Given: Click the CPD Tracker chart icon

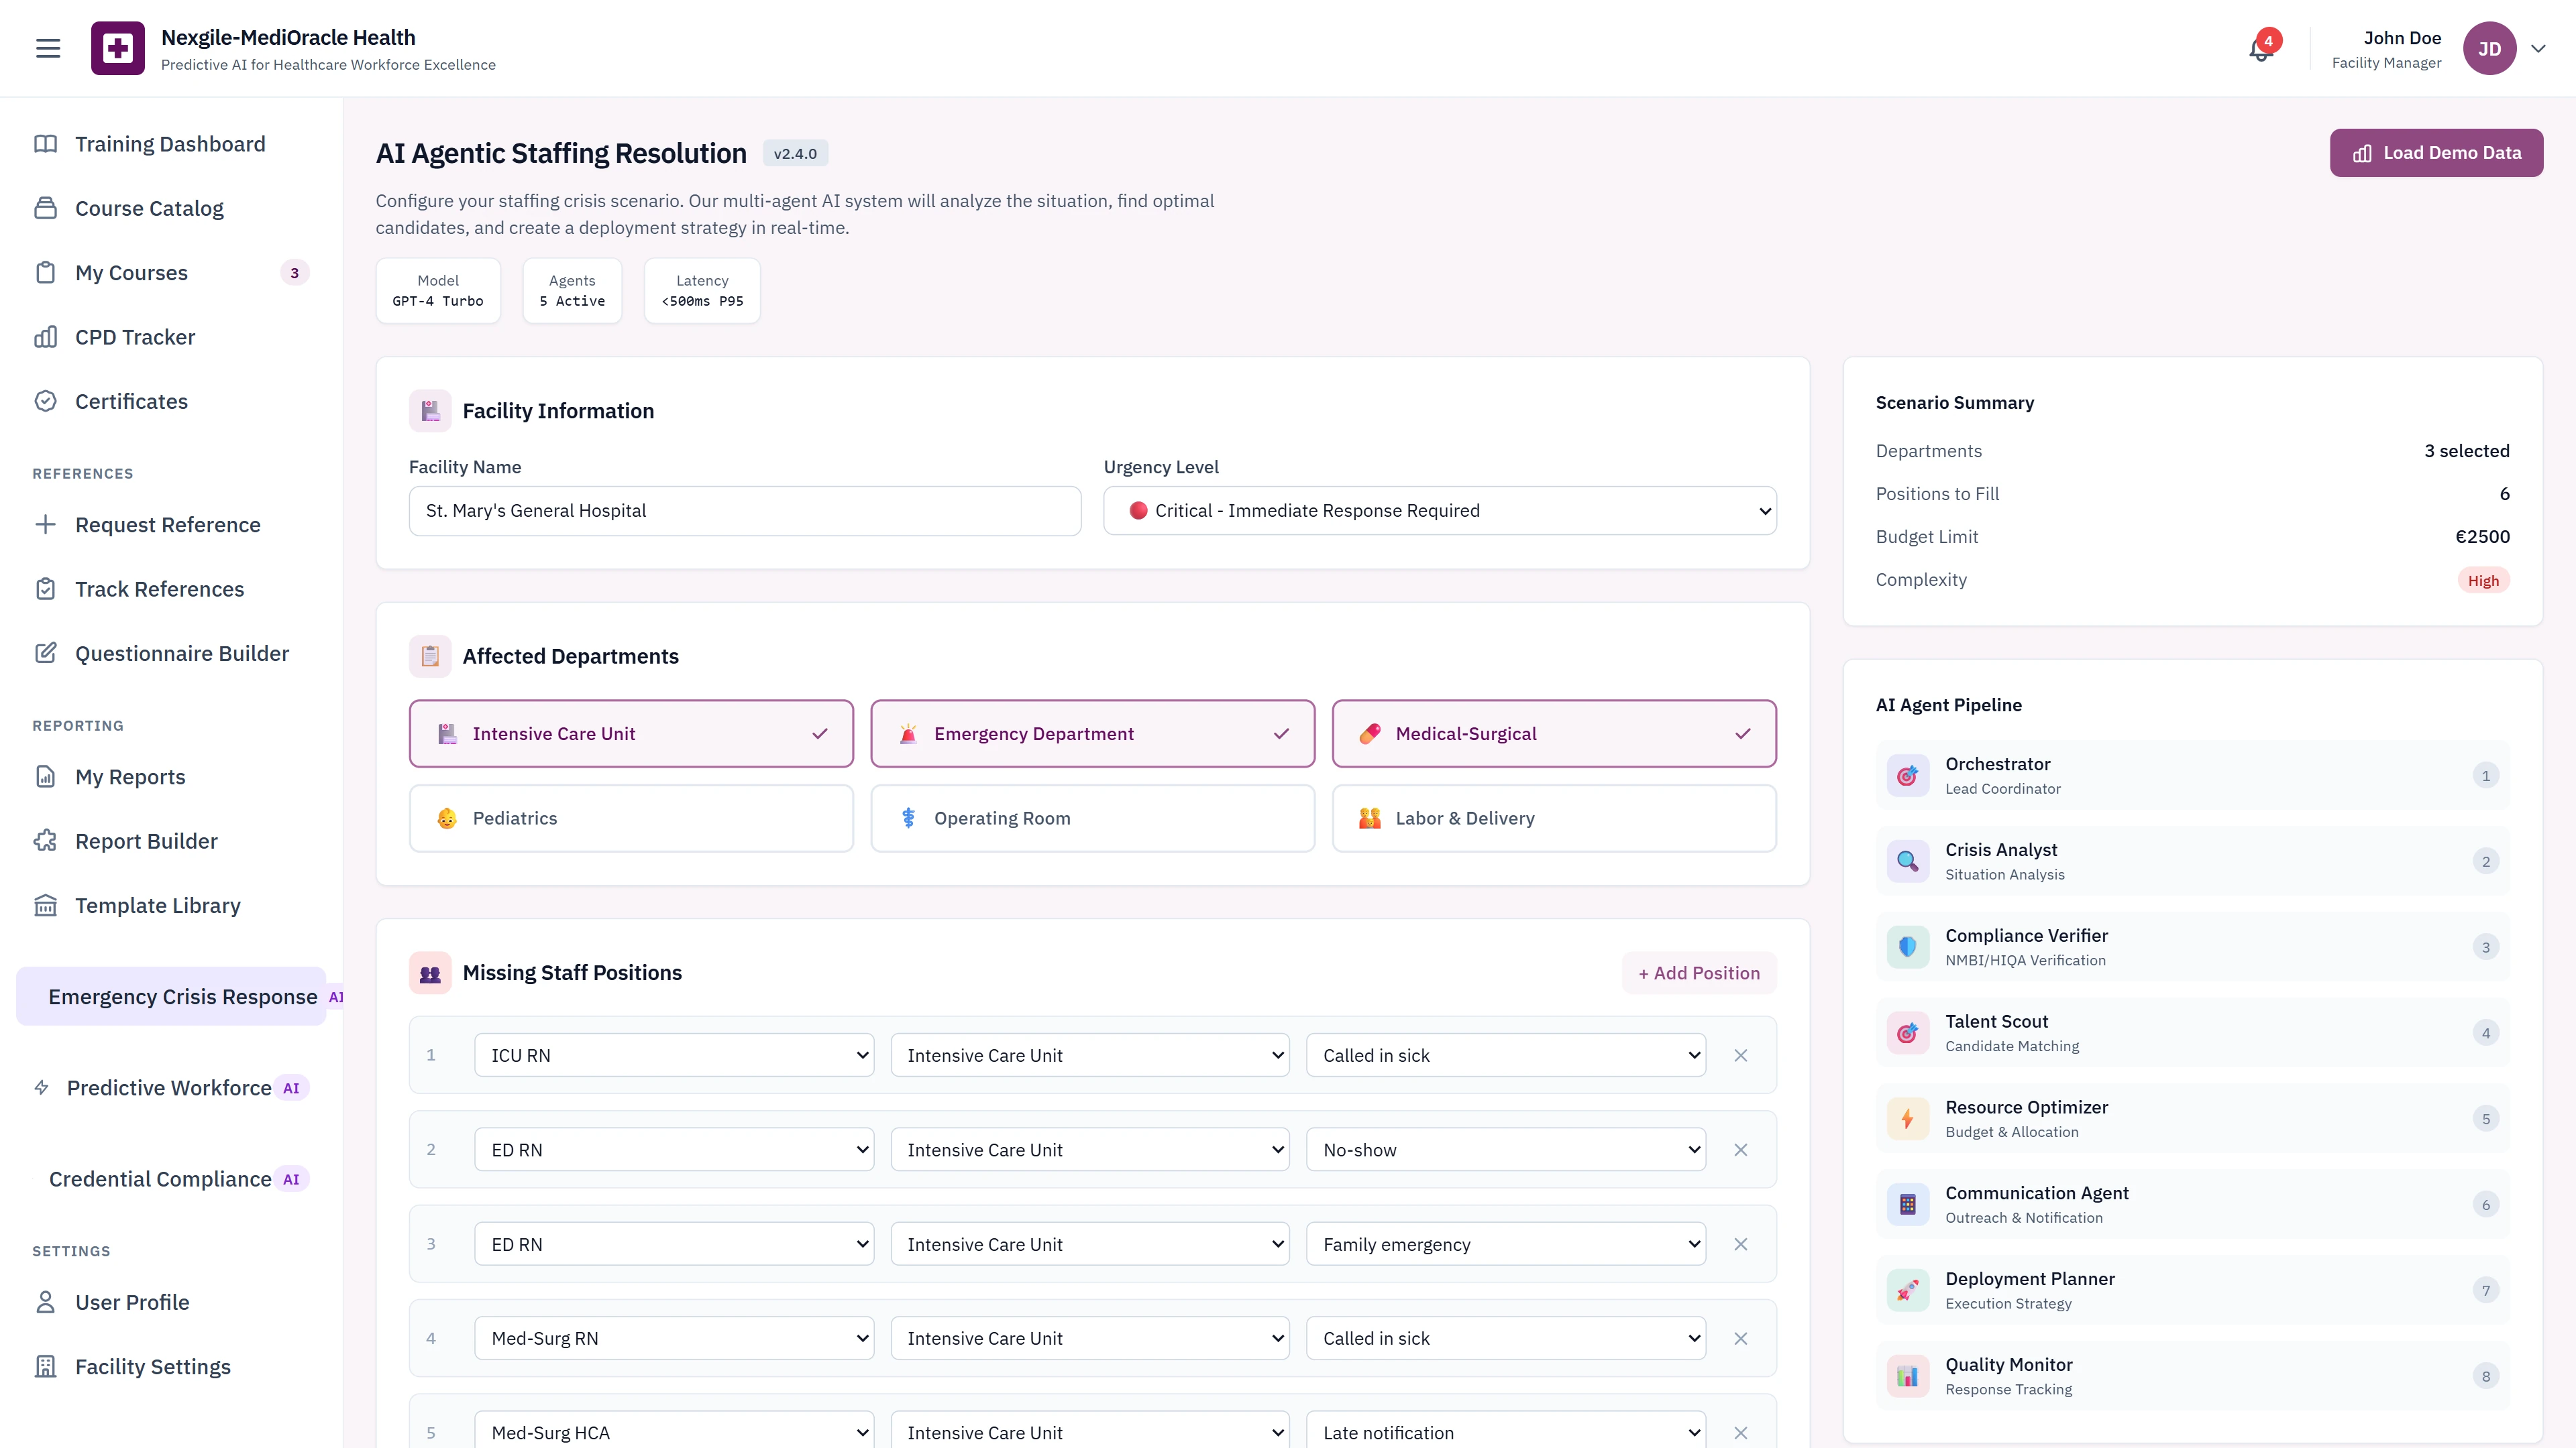Looking at the screenshot, I should click(x=45, y=337).
